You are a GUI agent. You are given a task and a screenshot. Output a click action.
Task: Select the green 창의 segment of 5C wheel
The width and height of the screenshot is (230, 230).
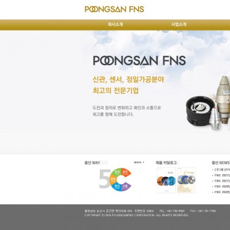tap(117, 172)
